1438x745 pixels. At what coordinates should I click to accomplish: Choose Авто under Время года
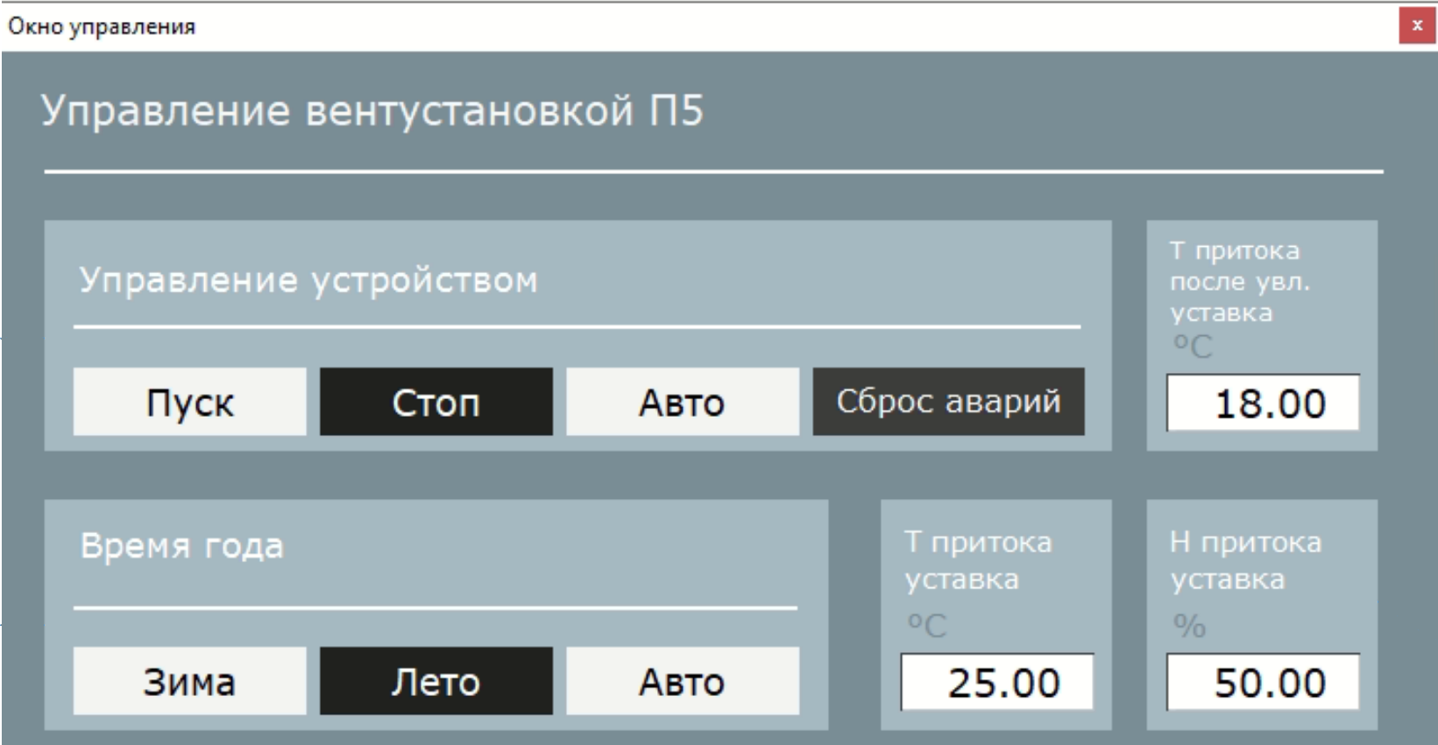click(x=682, y=681)
